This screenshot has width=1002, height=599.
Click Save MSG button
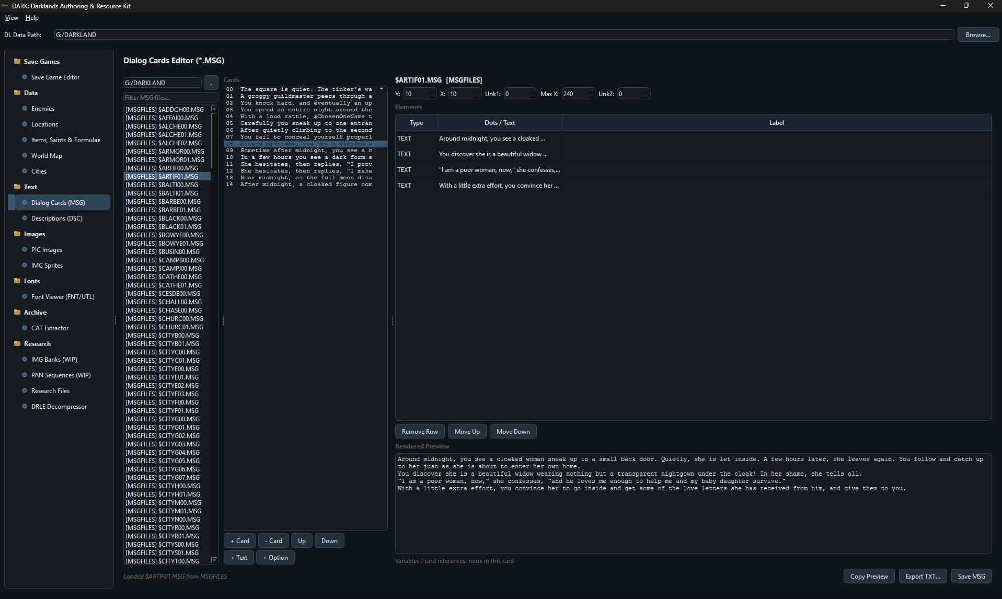[x=971, y=577]
